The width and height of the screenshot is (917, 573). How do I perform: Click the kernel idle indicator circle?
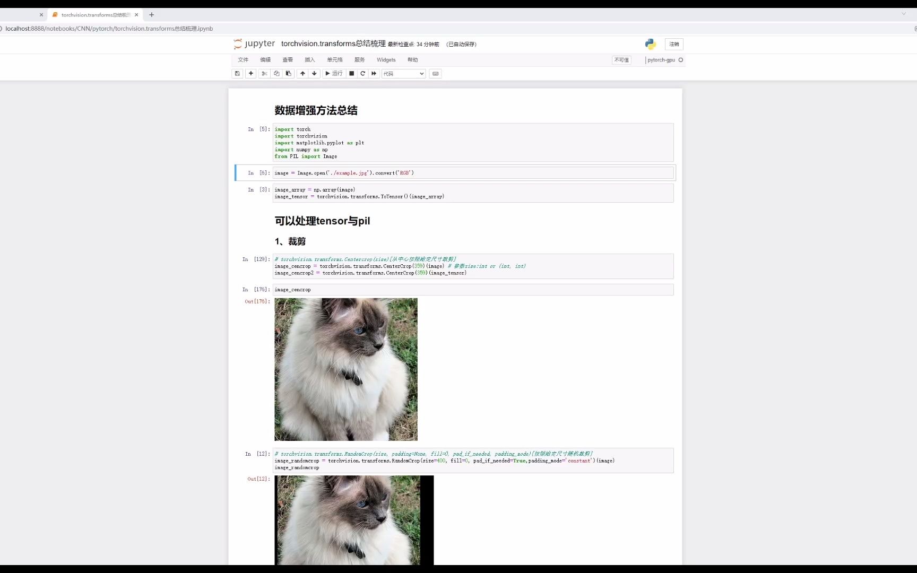[681, 60]
